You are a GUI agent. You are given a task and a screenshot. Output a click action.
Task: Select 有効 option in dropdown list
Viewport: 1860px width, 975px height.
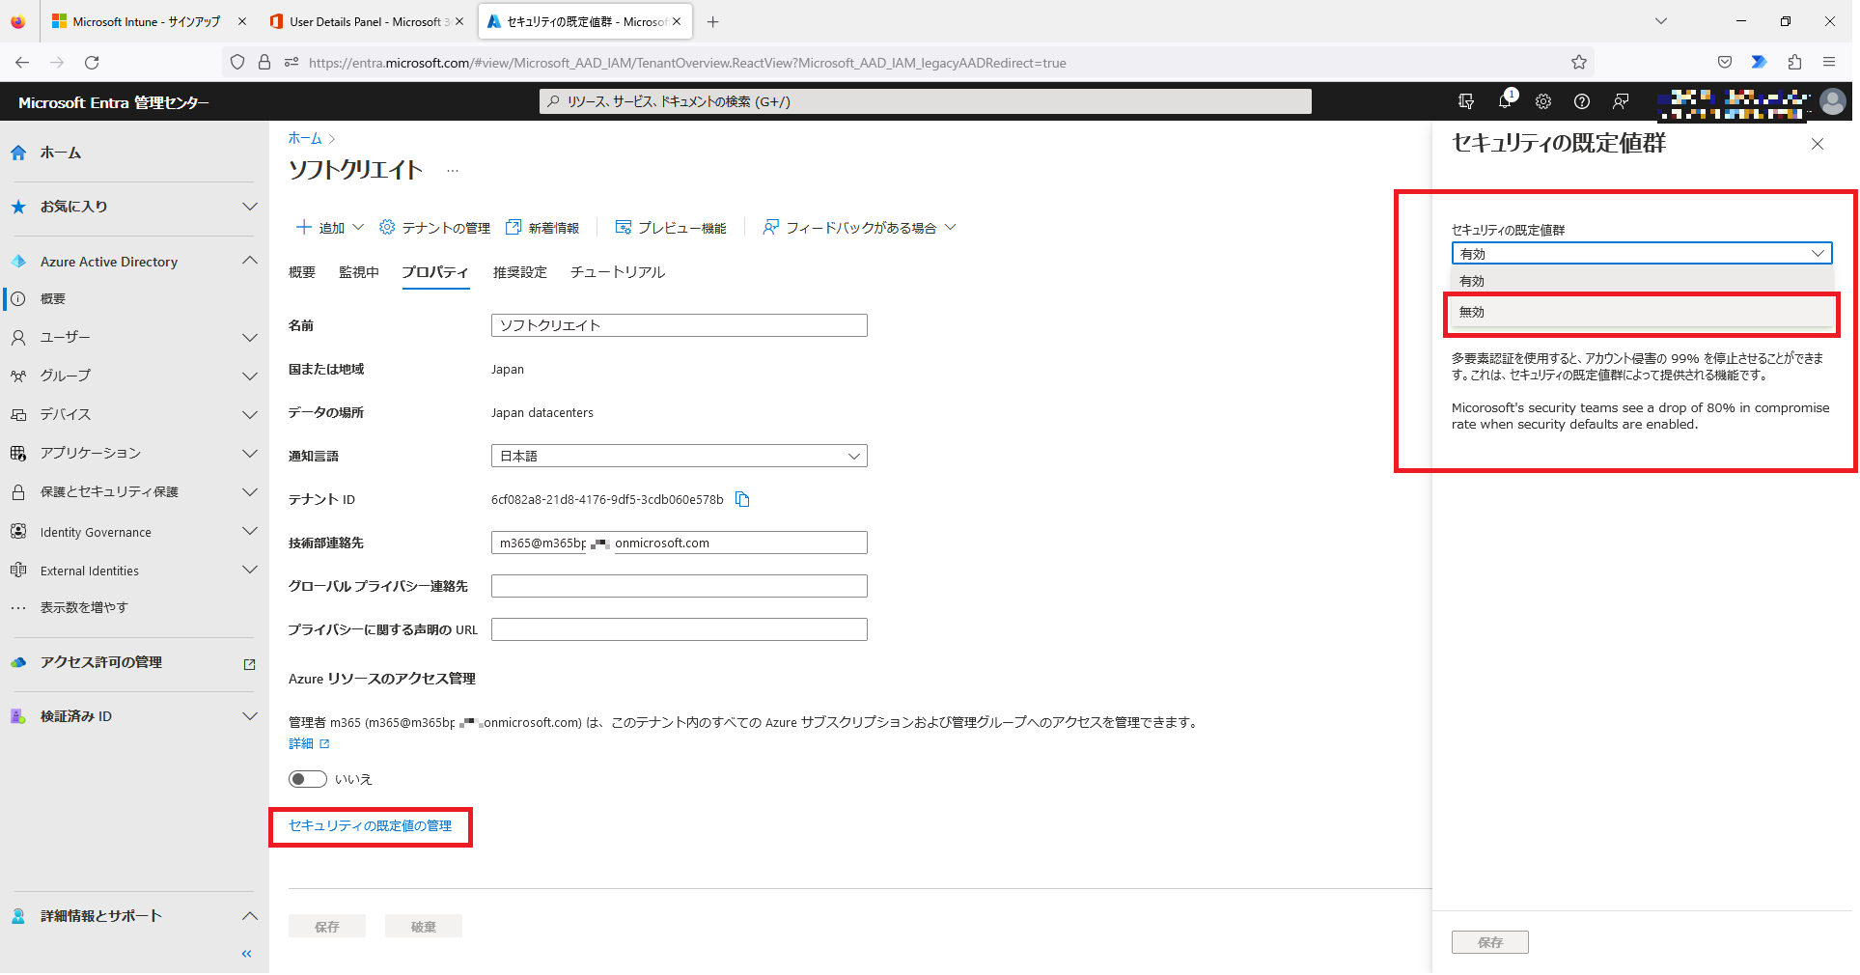1642,281
